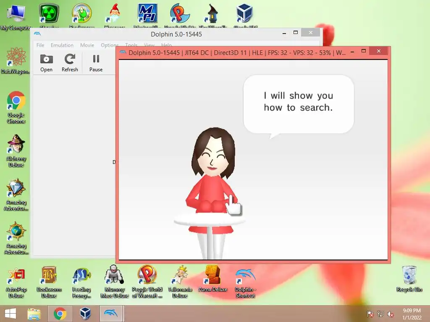
Task: Maximize the Dolphin game render window
Action: [x=364, y=51]
